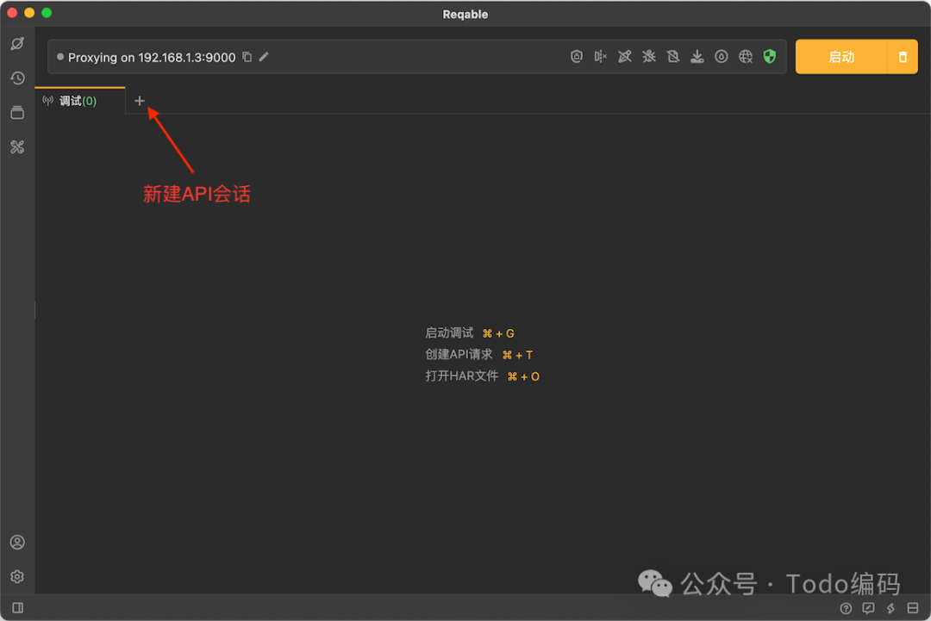Select the history panel in the sidebar
931x621 pixels.
pos(17,78)
